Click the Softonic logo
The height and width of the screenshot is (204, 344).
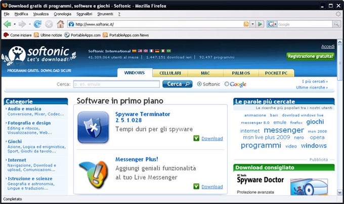click(x=39, y=55)
